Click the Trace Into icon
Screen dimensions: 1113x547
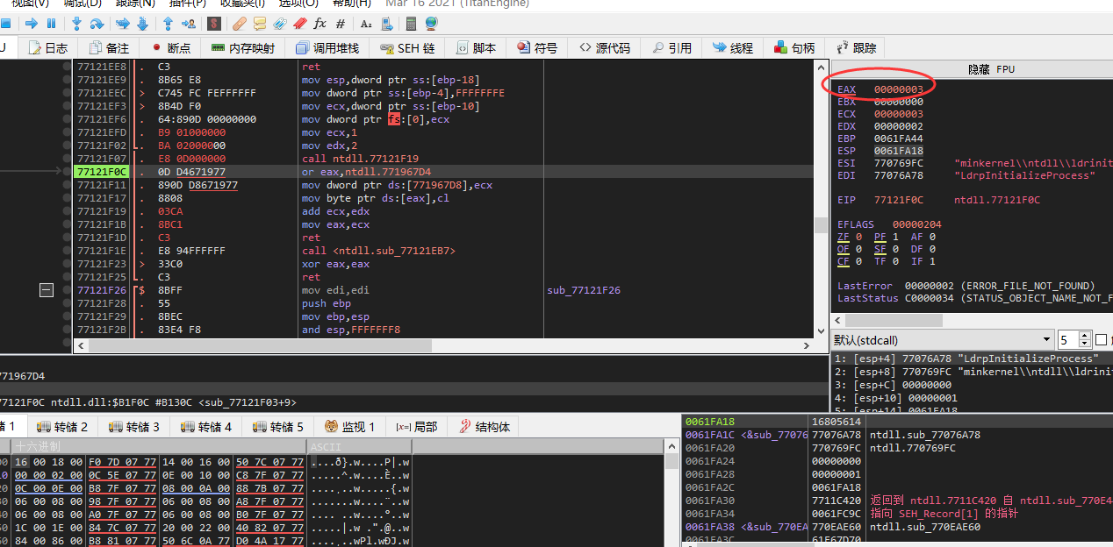click(x=122, y=24)
